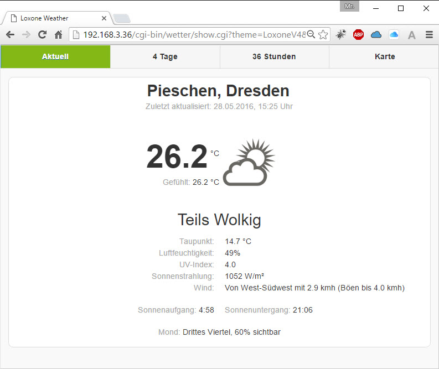Viewport: 439px width, 369px height.
Task: Switch to the 4 Tage tab
Action: (165, 56)
